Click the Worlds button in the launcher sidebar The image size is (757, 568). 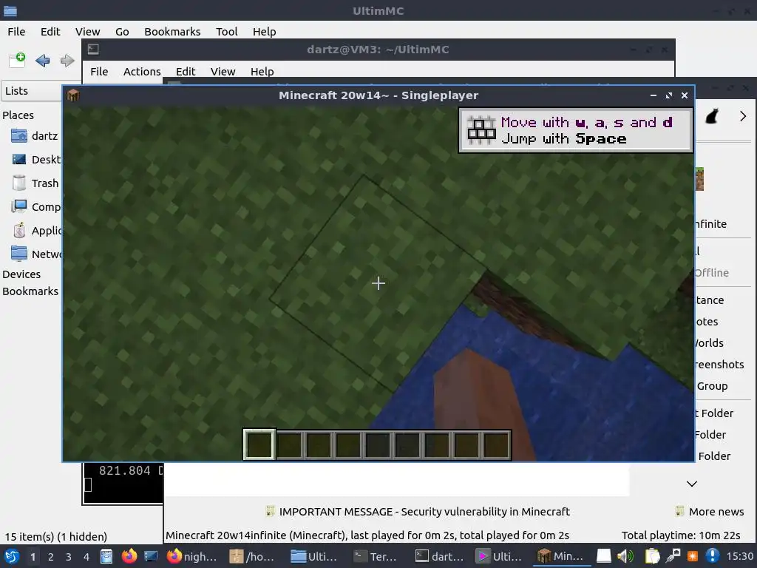click(709, 343)
